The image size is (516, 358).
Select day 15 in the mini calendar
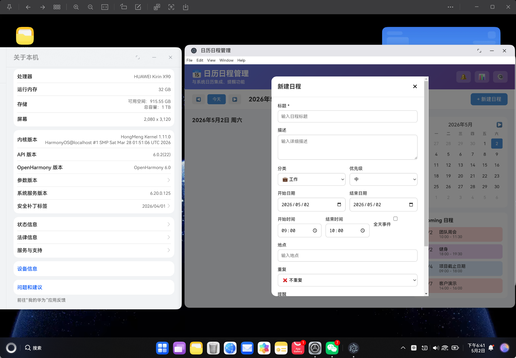[484, 165]
